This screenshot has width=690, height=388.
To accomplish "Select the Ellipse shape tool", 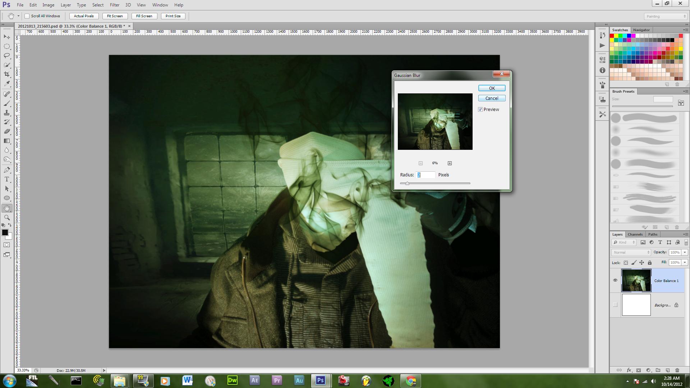I will click(x=7, y=198).
